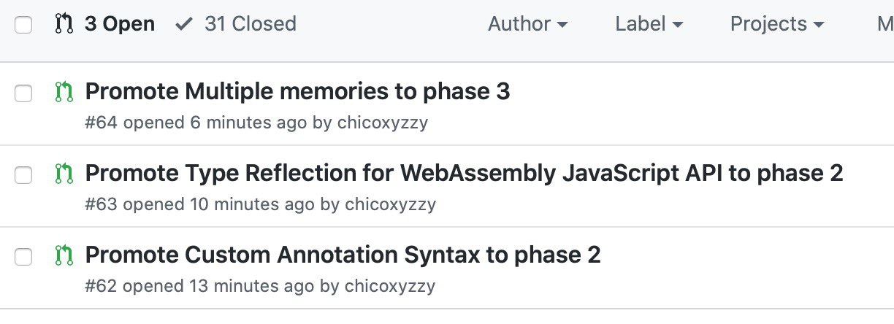The width and height of the screenshot is (894, 324).
Task: Switch to the 31 Closed list
Action: click(x=236, y=24)
